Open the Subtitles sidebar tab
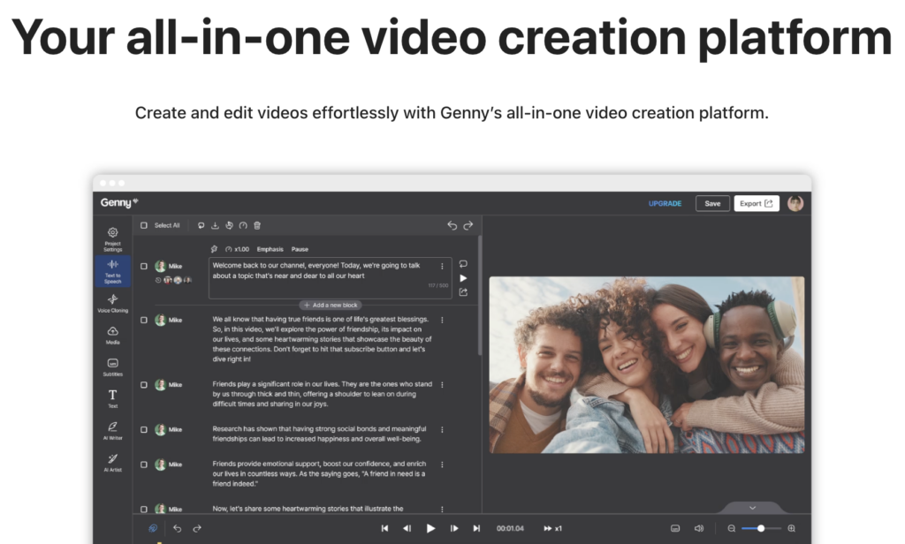 click(x=112, y=366)
